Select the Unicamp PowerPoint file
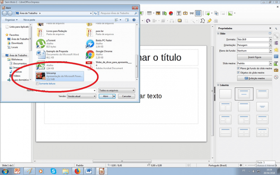This screenshot has height=175, width=280. (59, 76)
